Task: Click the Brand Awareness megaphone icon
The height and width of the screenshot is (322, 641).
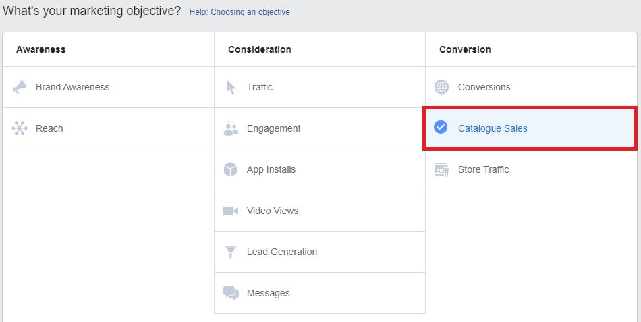Action: pos(20,87)
